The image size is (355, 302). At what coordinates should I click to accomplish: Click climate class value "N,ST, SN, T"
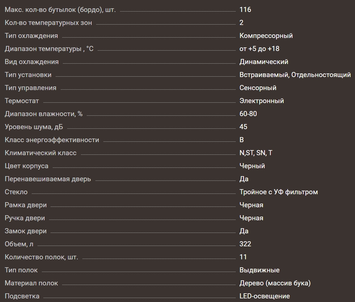[256, 153]
